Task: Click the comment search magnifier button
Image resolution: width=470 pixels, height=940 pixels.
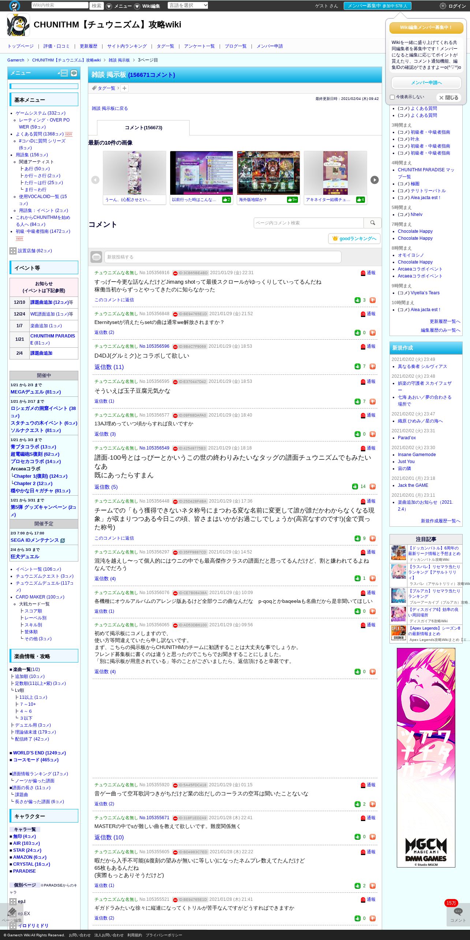Action: click(x=373, y=223)
